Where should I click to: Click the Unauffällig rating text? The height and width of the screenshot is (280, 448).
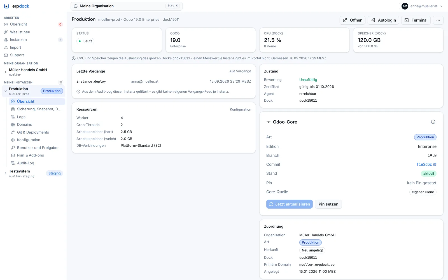(308, 80)
